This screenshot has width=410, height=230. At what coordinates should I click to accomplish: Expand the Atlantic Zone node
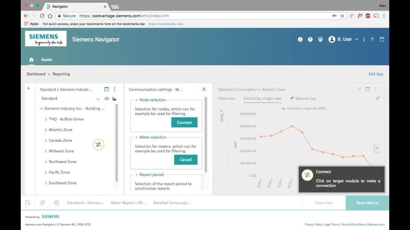46,130
